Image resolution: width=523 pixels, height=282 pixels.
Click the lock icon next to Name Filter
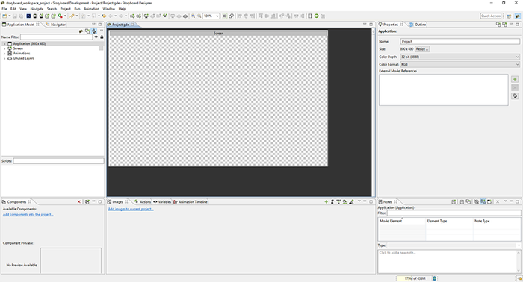point(102,37)
